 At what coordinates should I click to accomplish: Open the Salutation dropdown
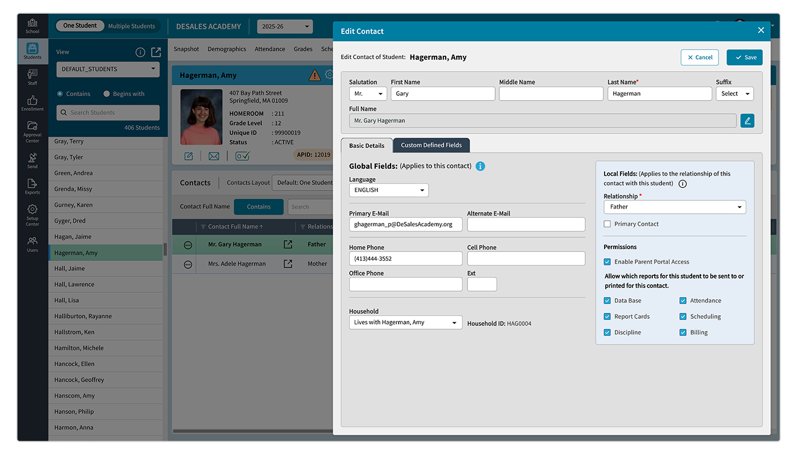[368, 94]
